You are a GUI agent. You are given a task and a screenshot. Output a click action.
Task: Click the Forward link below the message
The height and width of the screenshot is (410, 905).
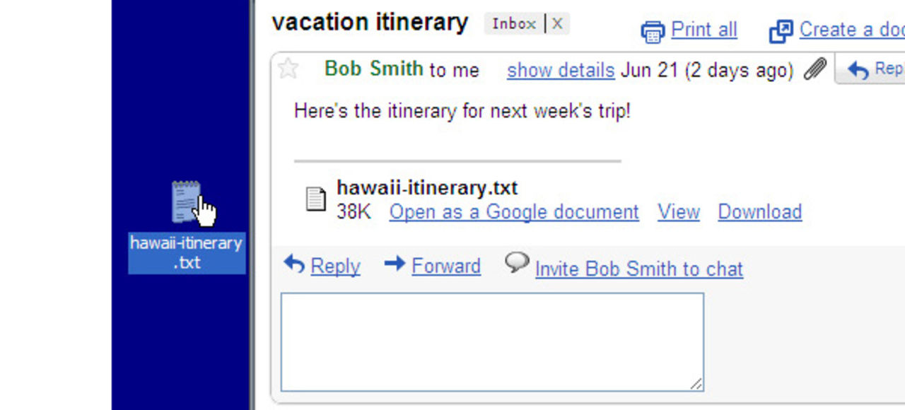coord(445,266)
